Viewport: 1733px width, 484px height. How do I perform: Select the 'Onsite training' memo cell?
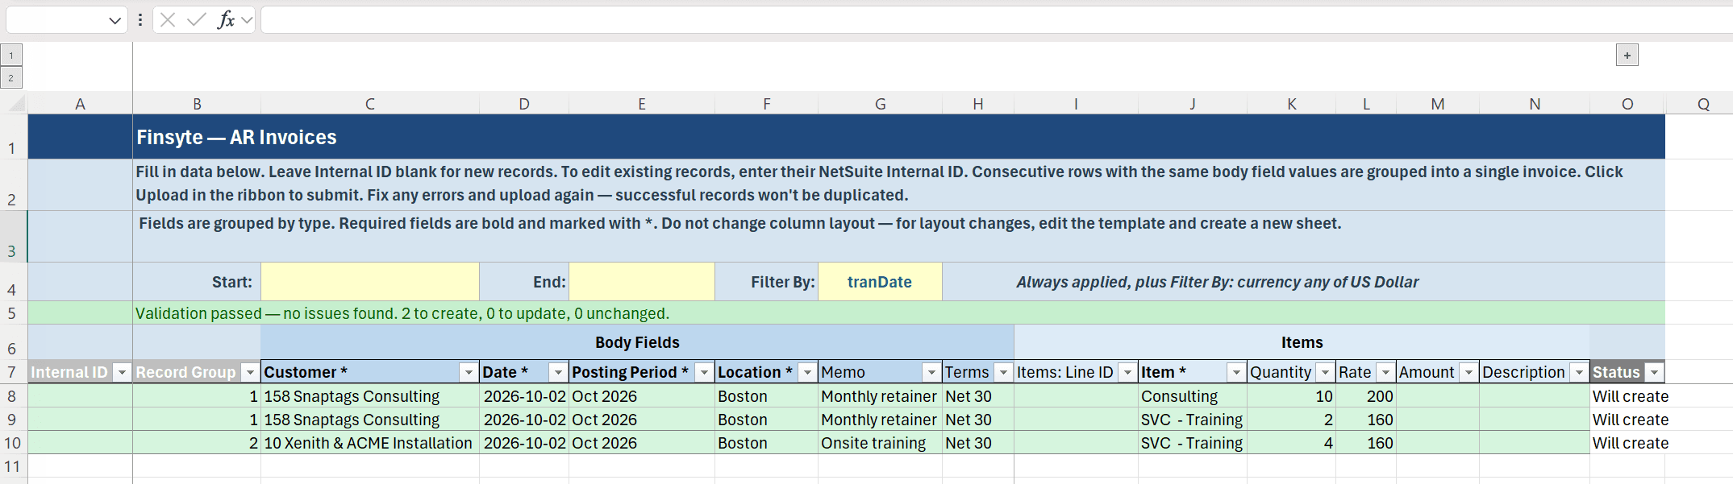[x=880, y=443]
